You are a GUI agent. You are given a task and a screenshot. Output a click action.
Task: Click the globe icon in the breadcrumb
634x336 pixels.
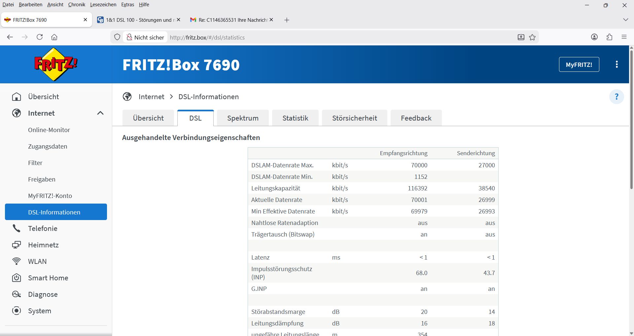click(127, 97)
